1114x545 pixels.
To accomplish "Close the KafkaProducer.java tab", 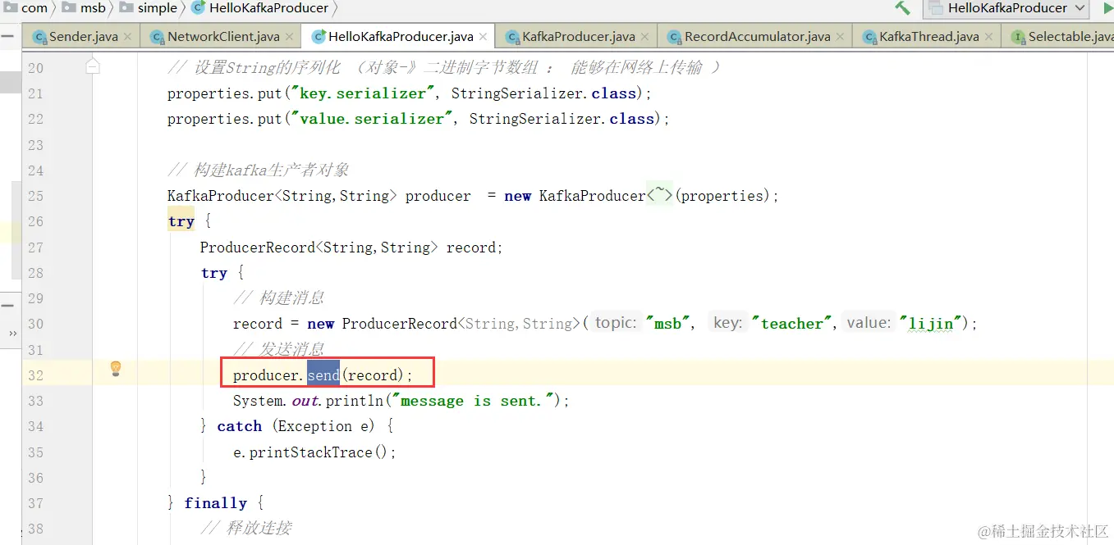I will pos(644,37).
